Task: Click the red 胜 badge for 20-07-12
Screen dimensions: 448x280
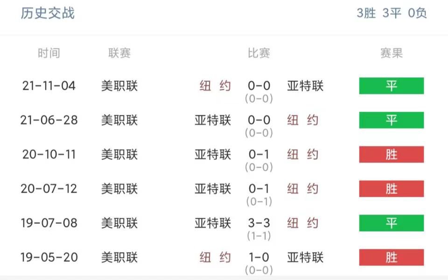Action: (x=392, y=188)
